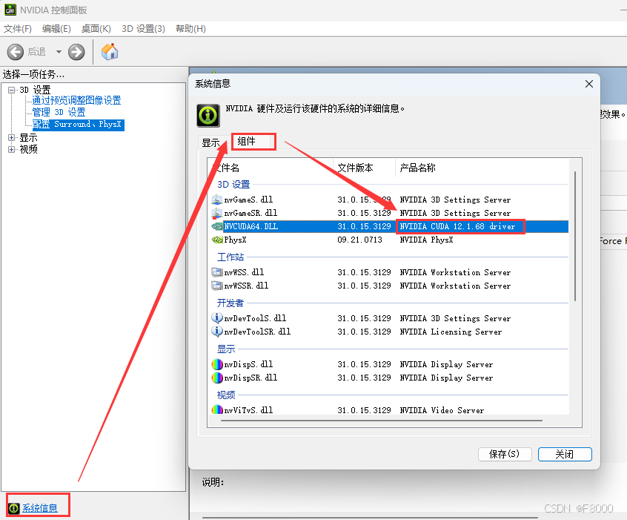The width and height of the screenshot is (627, 520).
Task: Click the 工作站 group header
Action: 230,257
